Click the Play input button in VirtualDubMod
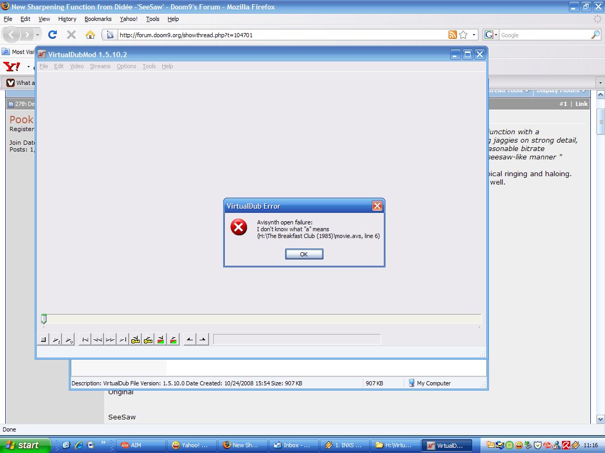Viewport: 605px width, 453px height. pyautogui.click(x=56, y=339)
